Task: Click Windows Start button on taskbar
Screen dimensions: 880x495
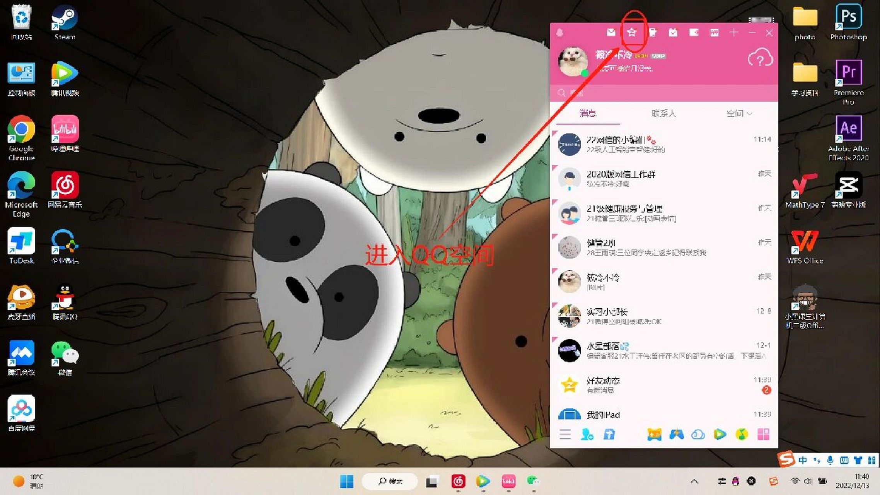Action: click(x=346, y=481)
